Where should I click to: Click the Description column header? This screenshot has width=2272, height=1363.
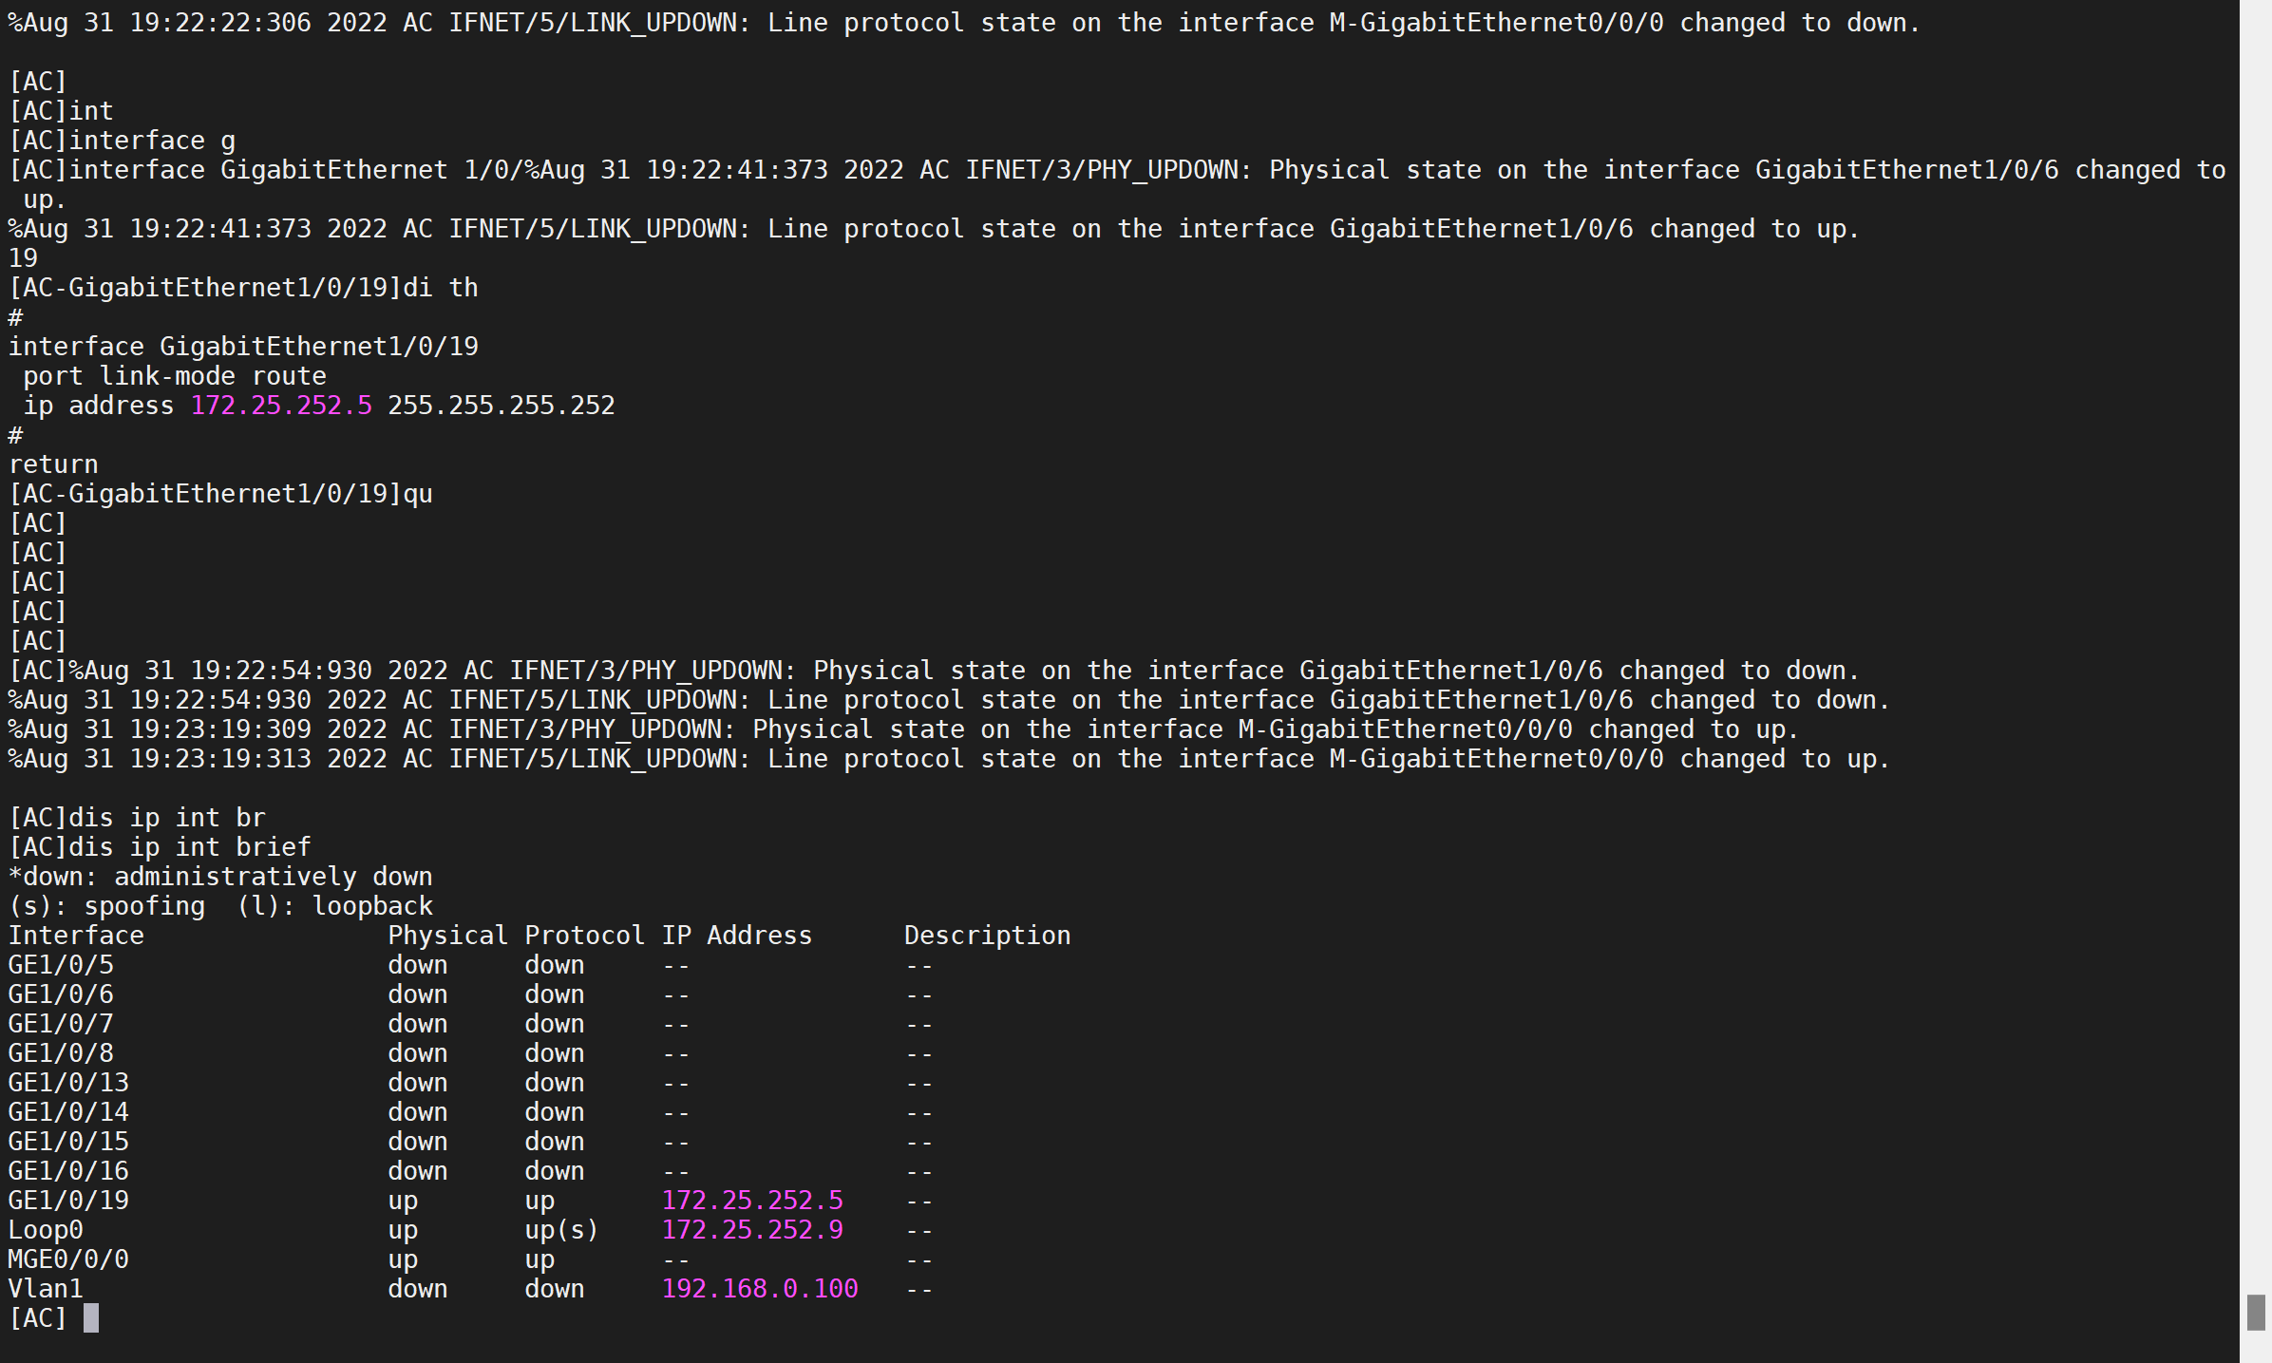987,936
